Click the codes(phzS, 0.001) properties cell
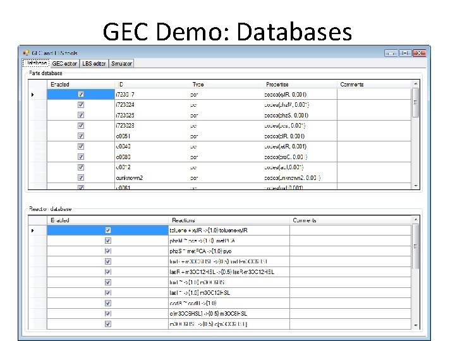455x341 pixels. [x=300, y=115]
